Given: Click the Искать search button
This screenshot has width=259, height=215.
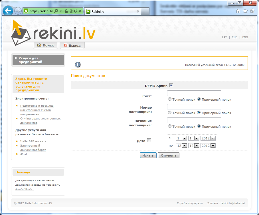Looking at the screenshot, I should click(148, 155).
